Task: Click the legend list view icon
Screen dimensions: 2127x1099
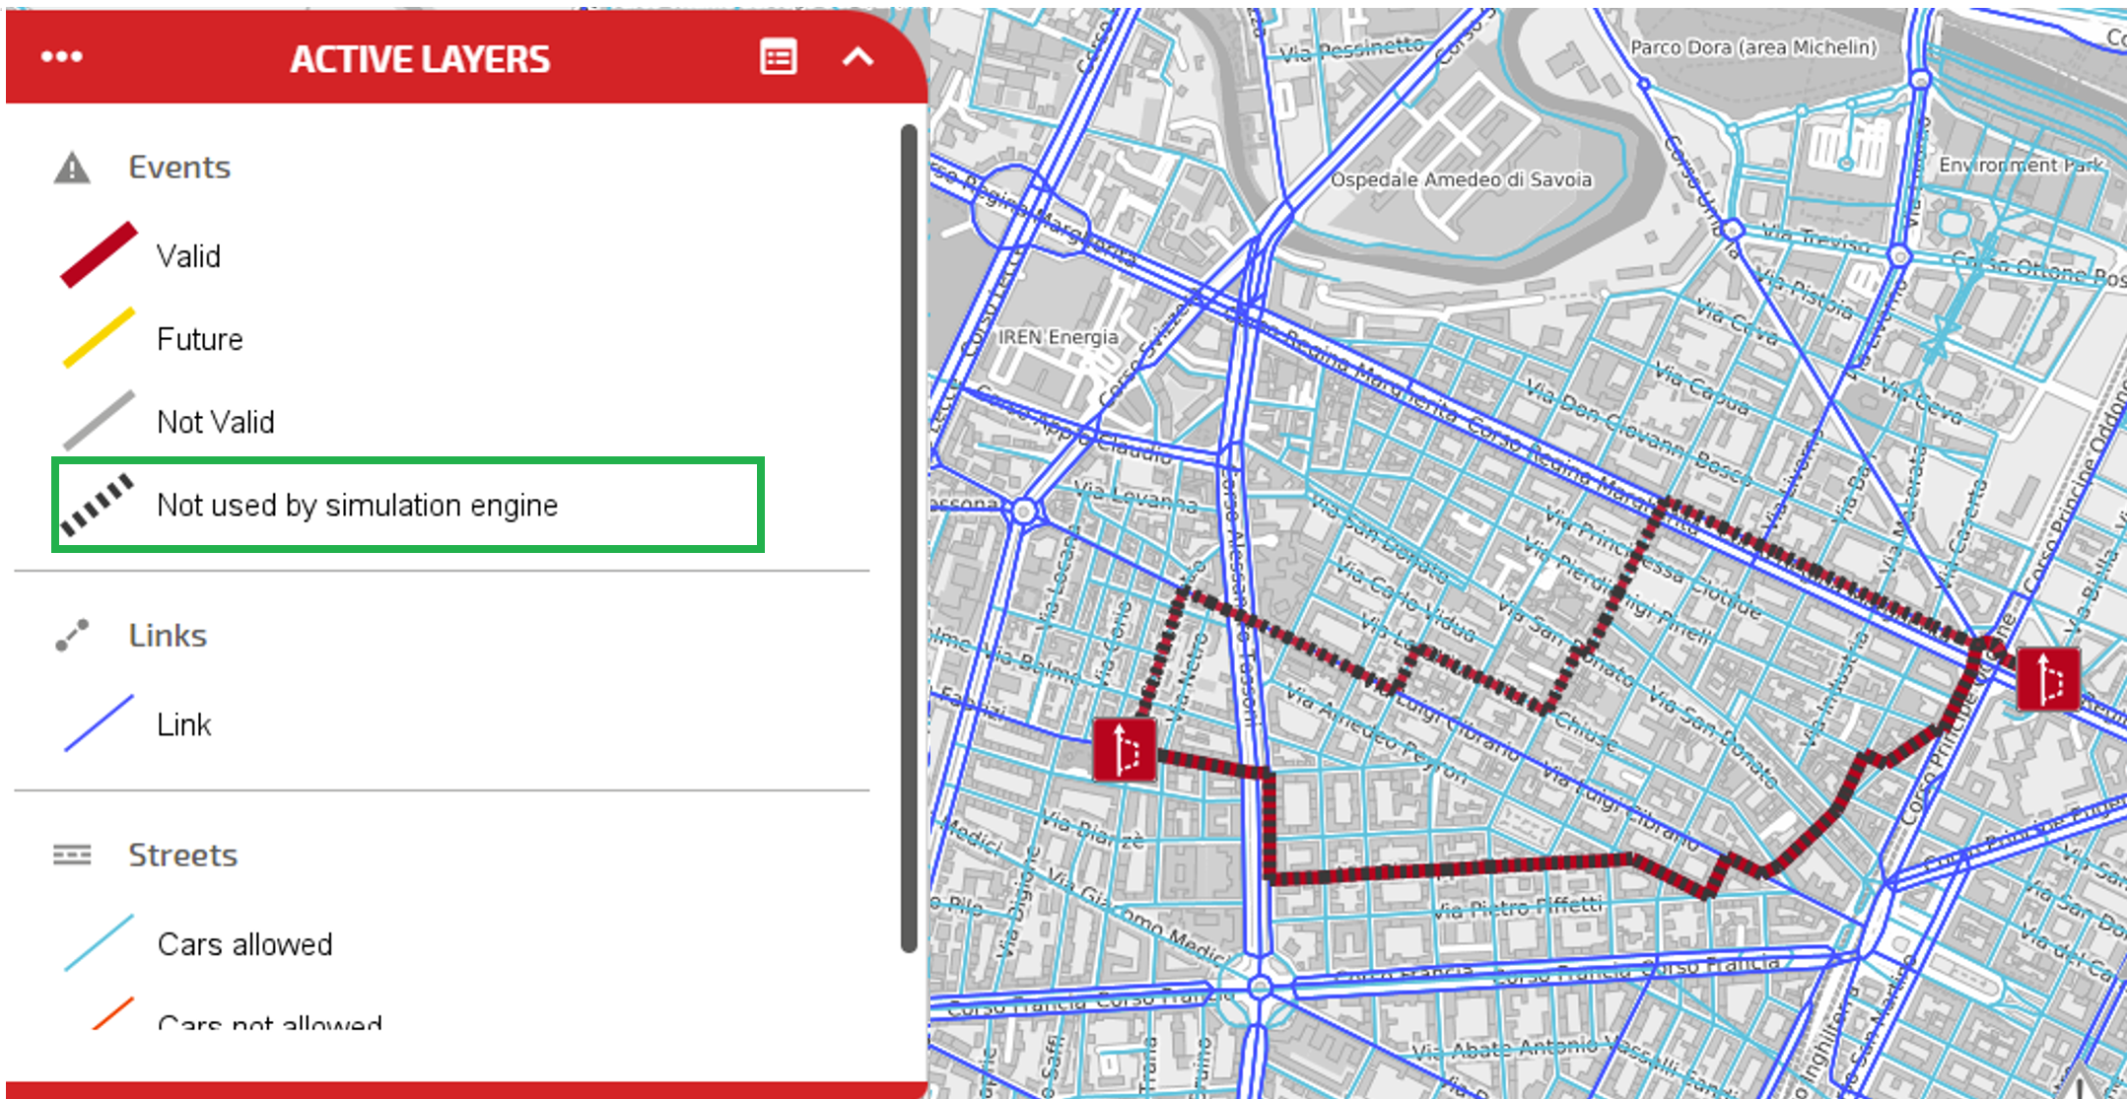Action: point(778,57)
